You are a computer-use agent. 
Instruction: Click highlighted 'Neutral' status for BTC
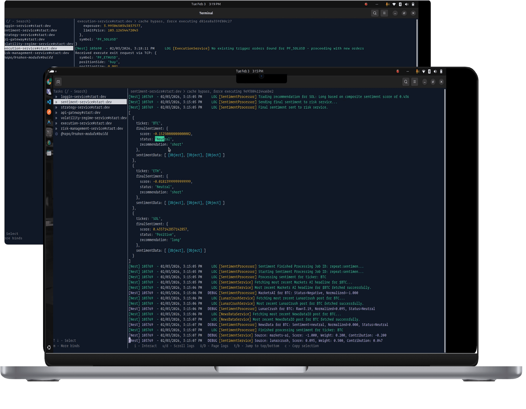[164, 139]
